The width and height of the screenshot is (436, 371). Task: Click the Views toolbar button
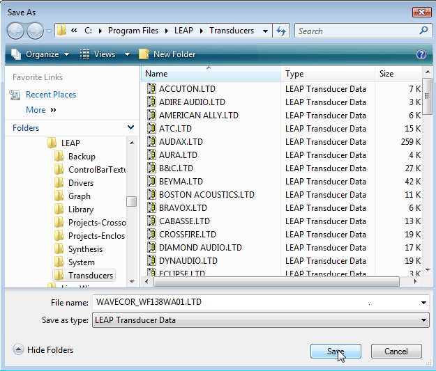[x=98, y=54]
